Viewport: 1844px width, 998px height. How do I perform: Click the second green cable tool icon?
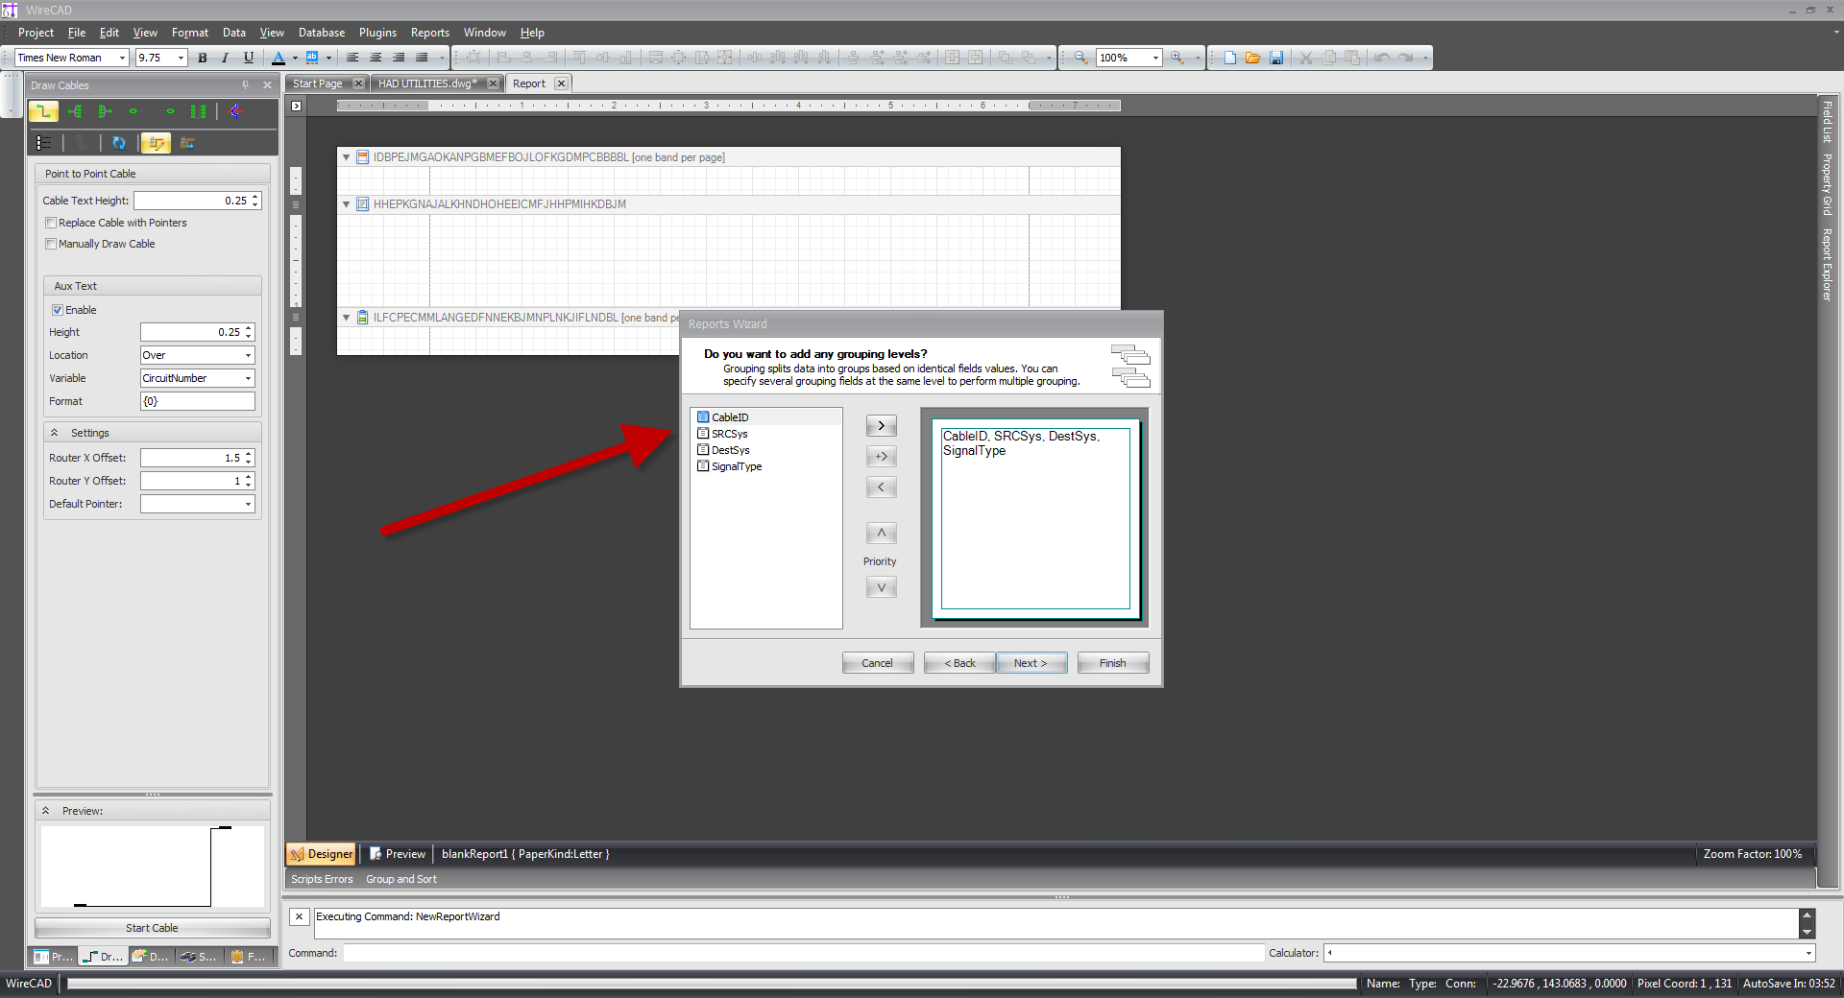click(x=75, y=111)
